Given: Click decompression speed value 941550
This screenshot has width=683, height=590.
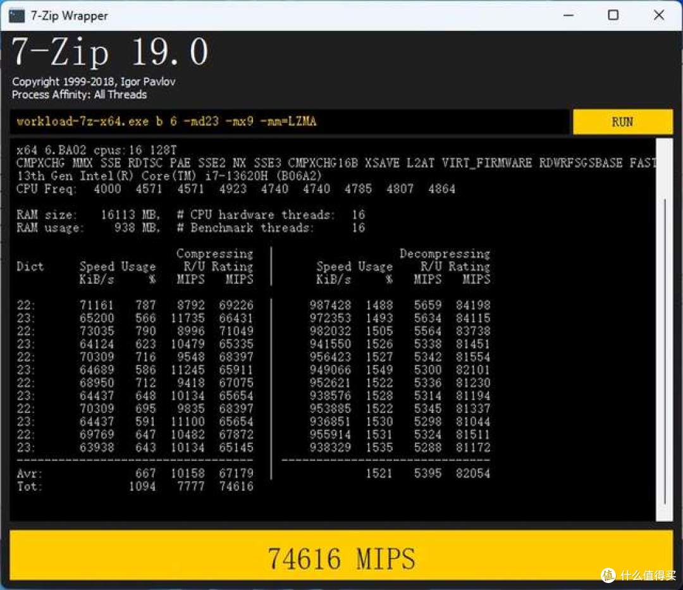Looking at the screenshot, I should (330, 344).
